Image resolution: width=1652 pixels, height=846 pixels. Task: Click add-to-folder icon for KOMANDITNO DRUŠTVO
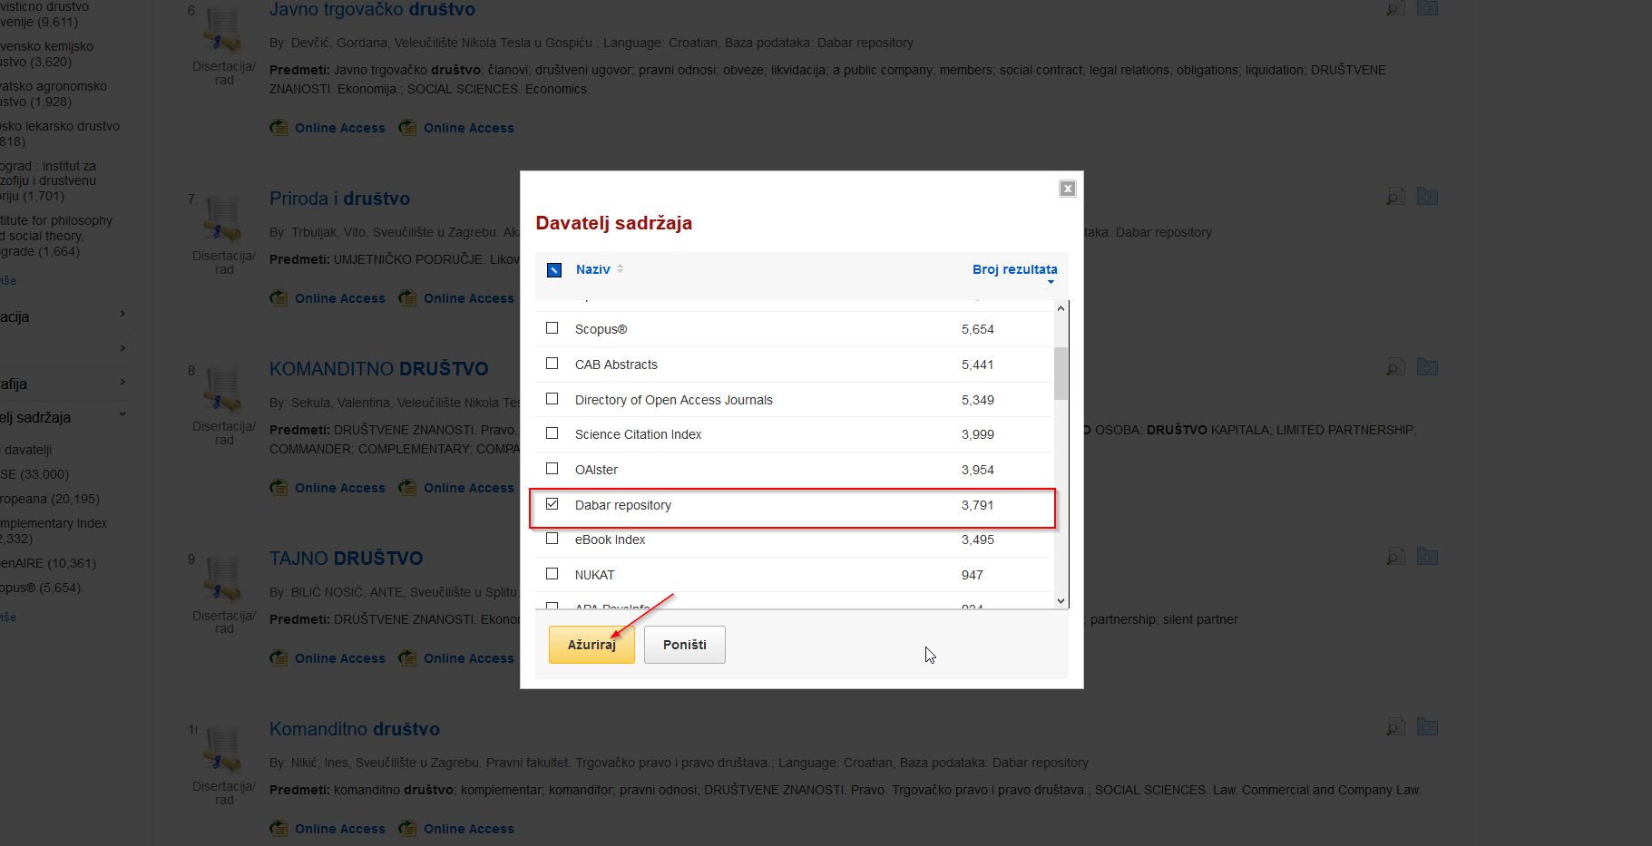click(x=1427, y=366)
